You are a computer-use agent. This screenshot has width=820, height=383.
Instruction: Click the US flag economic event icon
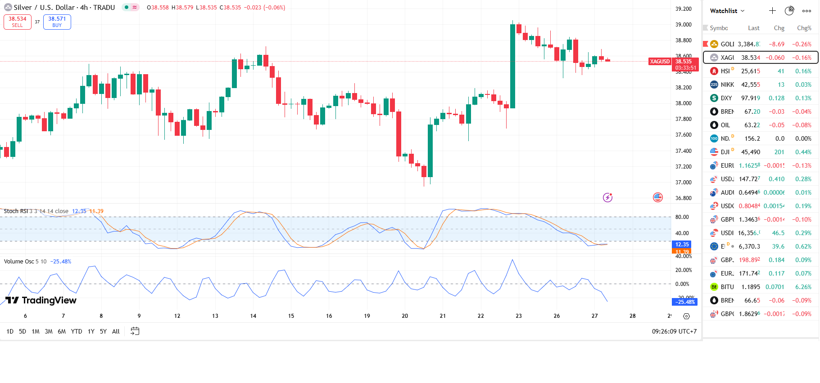tap(658, 197)
